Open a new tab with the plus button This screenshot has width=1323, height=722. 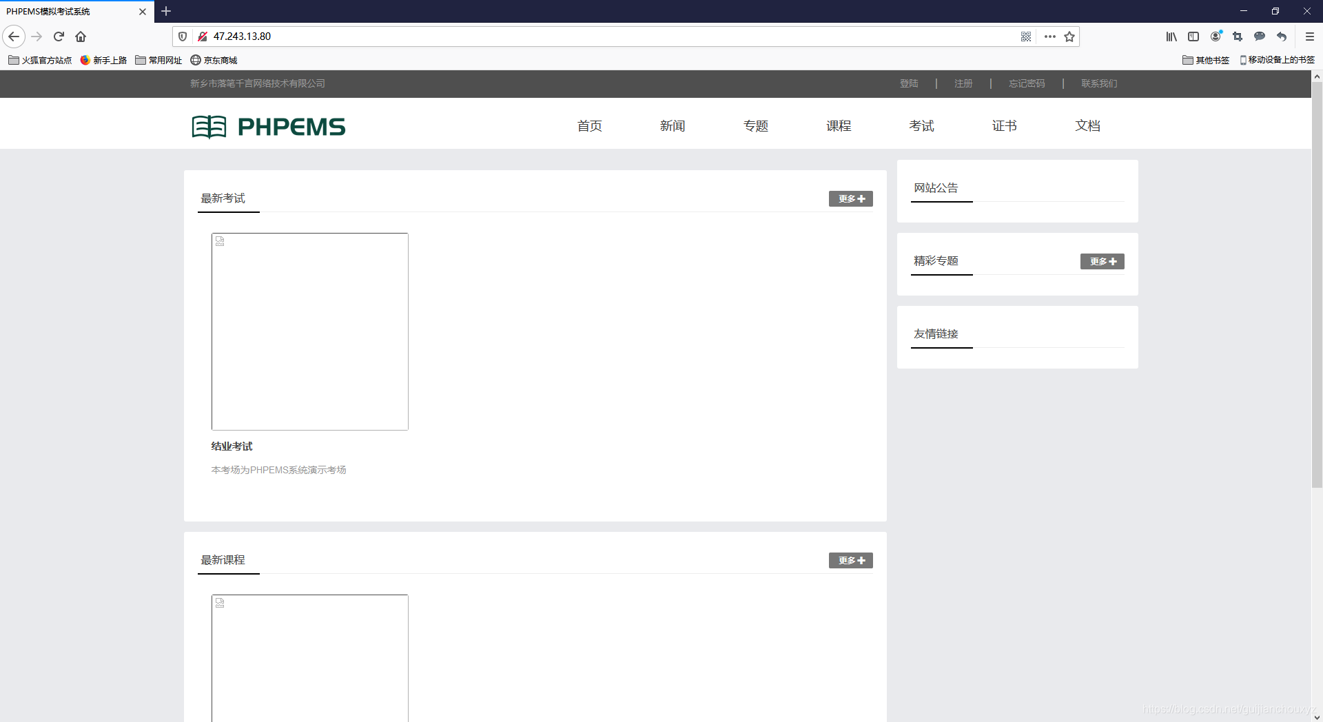(166, 11)
